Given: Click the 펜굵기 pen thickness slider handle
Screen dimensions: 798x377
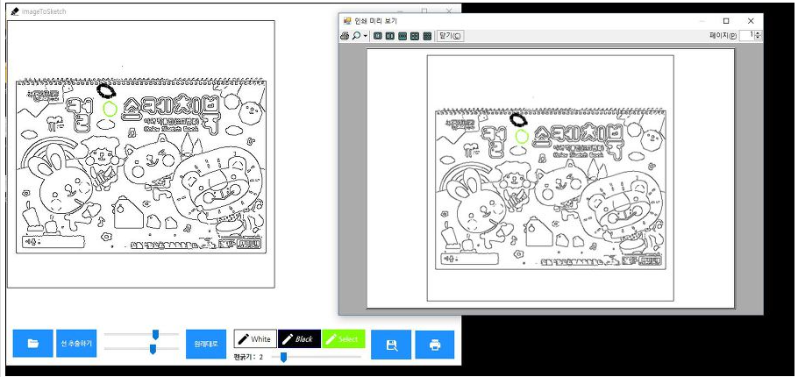Looking at the screenshot, I should coord(283,357).
